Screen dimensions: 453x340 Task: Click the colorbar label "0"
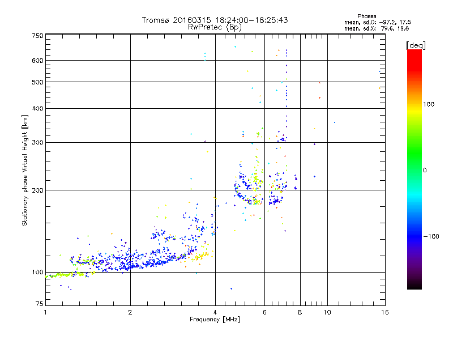[x=425, y=170]
